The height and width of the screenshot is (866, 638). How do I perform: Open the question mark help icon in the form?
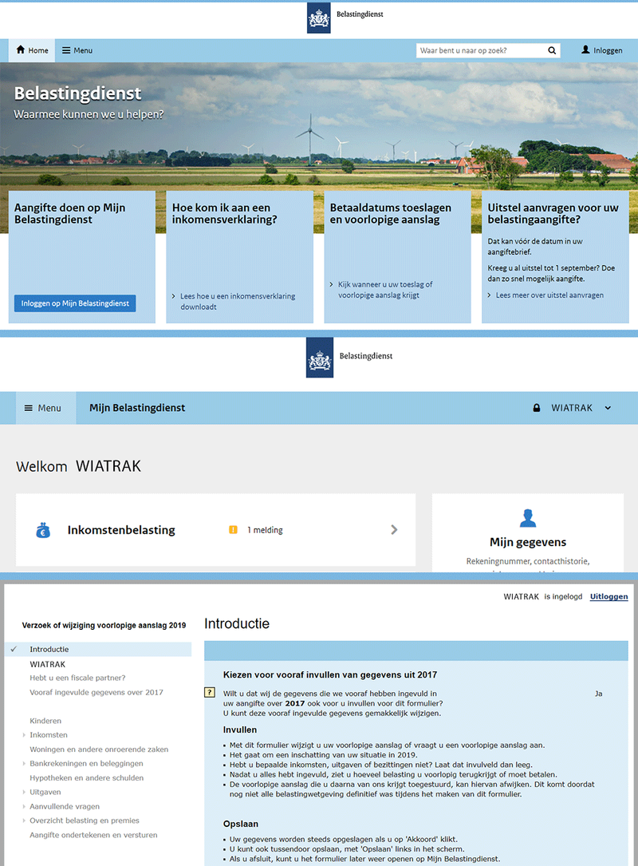(211, 693)
